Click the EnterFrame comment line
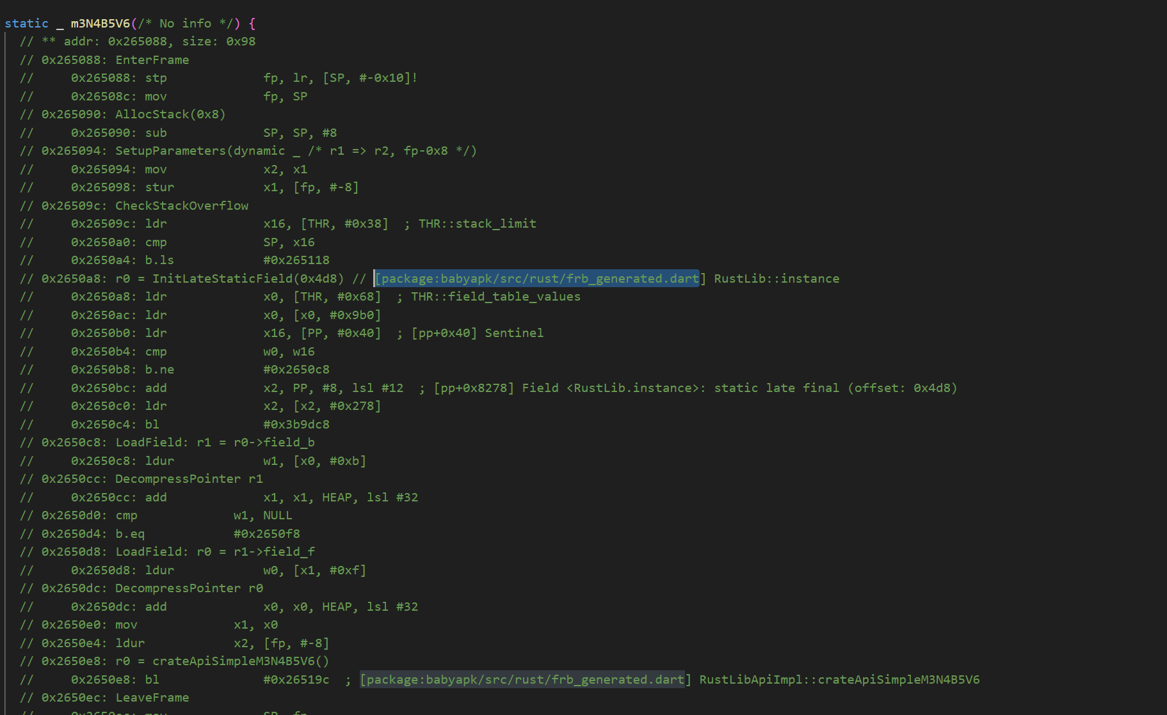The height and width of the screenshot is (715, 1167). tap(104, 60)
